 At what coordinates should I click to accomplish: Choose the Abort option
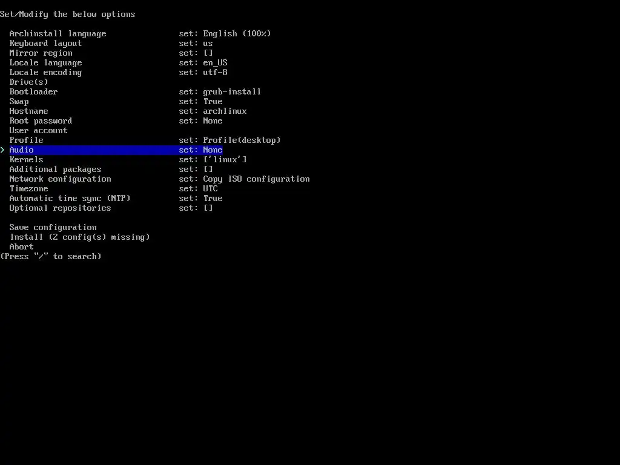(21, 247)
